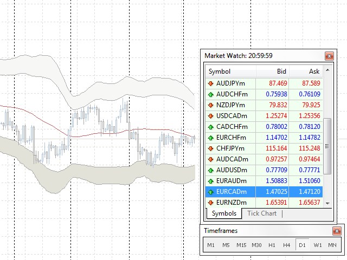Click the green arrow icon beside EURCADm
Screen dimensions: 347x260
click(210, 192)
